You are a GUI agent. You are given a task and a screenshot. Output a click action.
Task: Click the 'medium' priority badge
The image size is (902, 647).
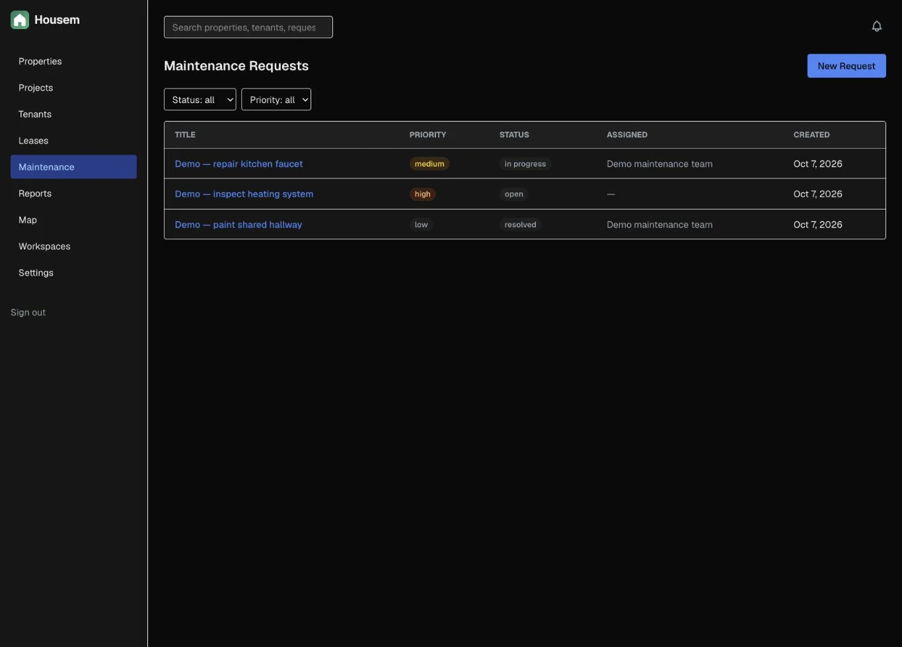point(430,164)
